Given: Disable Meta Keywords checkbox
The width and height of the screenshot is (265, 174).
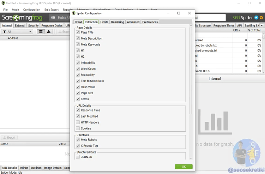Looking at the screenshot, I should coord(78,44).
